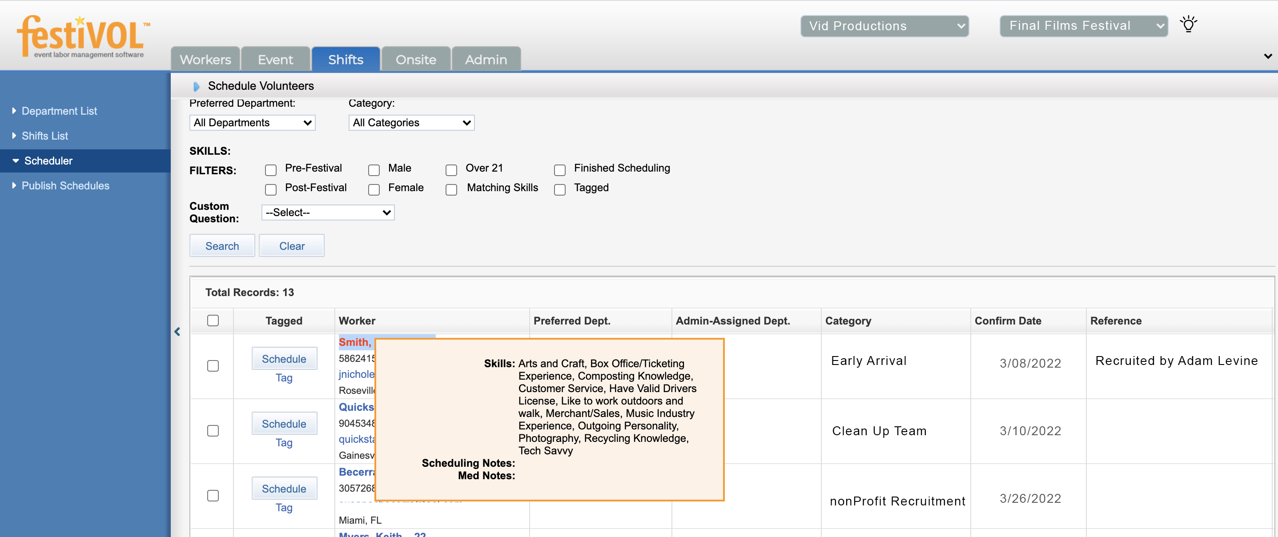Enable the Pre-Festival filter checkbox
The image size is (1278, 537).
coord(270,170)
